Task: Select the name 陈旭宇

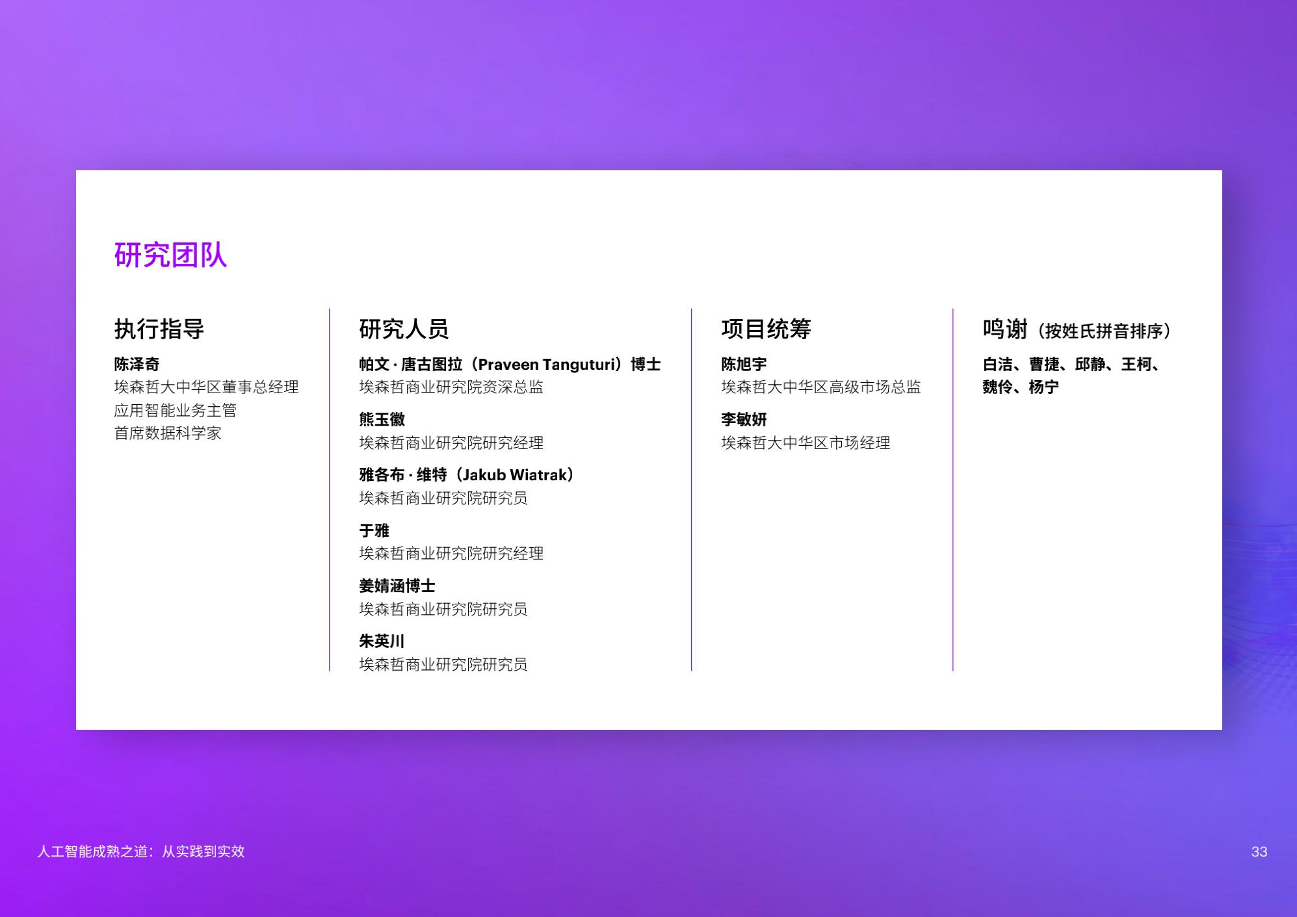Action: pos(744,364)
